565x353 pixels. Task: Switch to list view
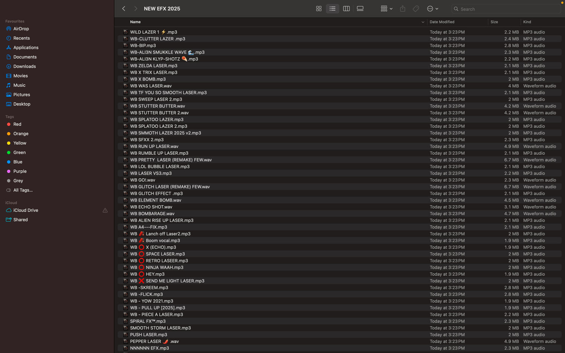tap(332, 9)
